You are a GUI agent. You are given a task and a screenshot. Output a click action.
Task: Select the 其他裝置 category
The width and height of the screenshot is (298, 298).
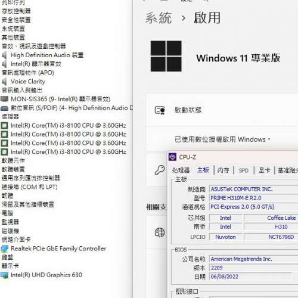coord(13,38)
